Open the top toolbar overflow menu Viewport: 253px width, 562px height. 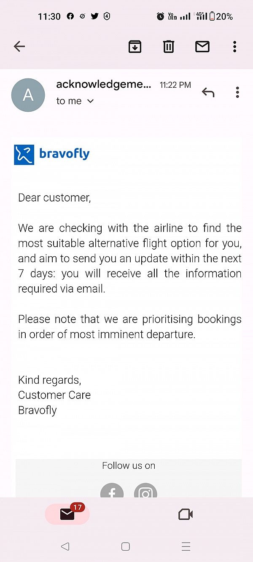(x=234, y=46)
